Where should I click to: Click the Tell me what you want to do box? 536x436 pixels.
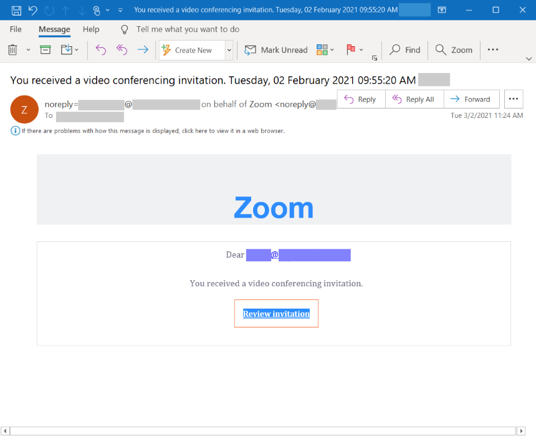tap(188, 29)
